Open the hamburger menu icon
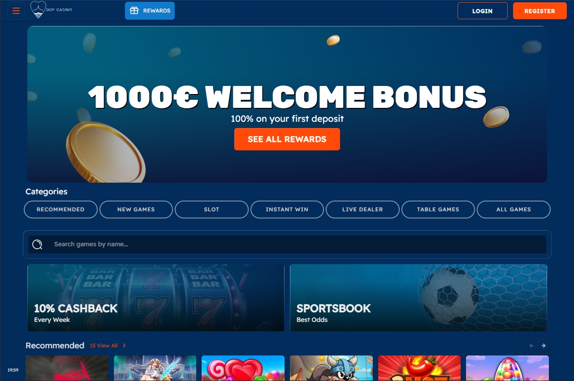This screenshot has width=574, height=381. (16, 11)
